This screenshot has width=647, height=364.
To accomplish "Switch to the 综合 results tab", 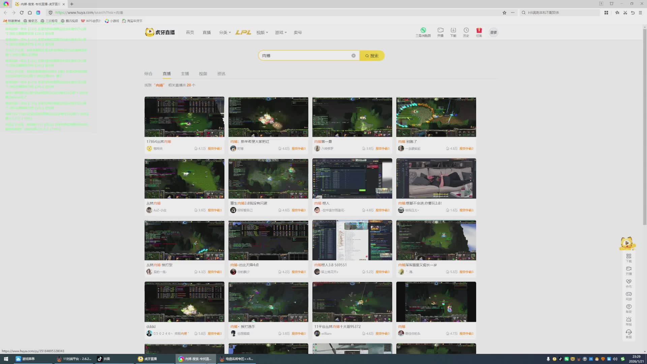I will point(148,74).
